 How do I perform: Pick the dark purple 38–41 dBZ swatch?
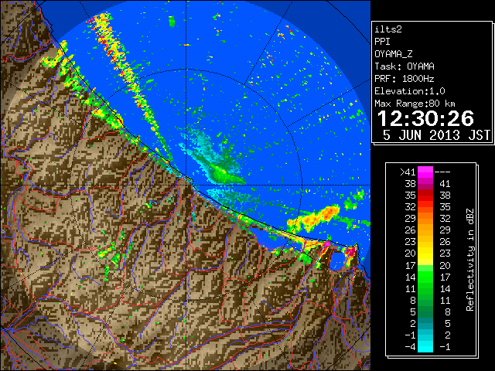click(x=425, y=184)
